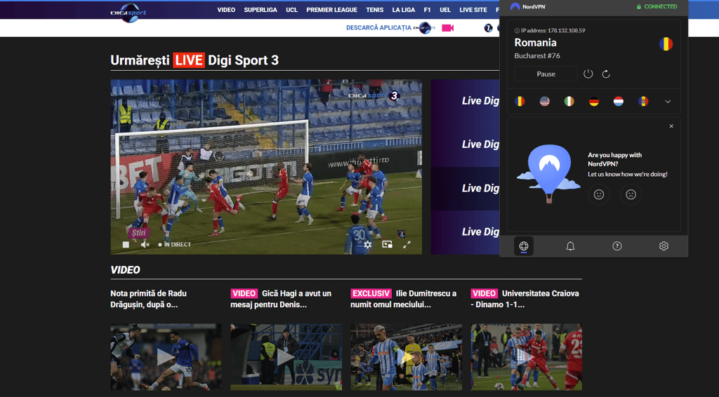
Task: Open the Digi Sport logo homepage
Action: pyautogui.click(x=128, y=13)
